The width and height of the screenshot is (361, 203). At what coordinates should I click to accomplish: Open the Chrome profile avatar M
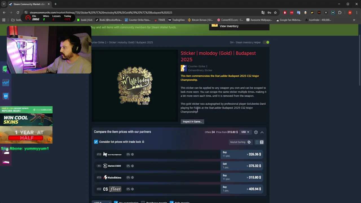click(x=350, y=12)
